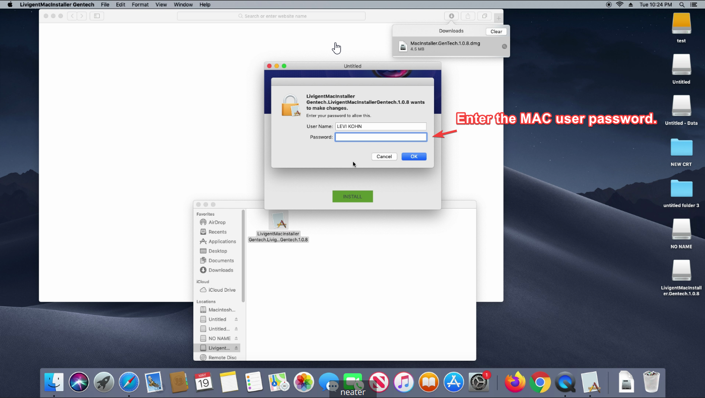Click the User Name field with LEVI KOHN
Viewport: 705px width, 398px height.
[381, 126]
